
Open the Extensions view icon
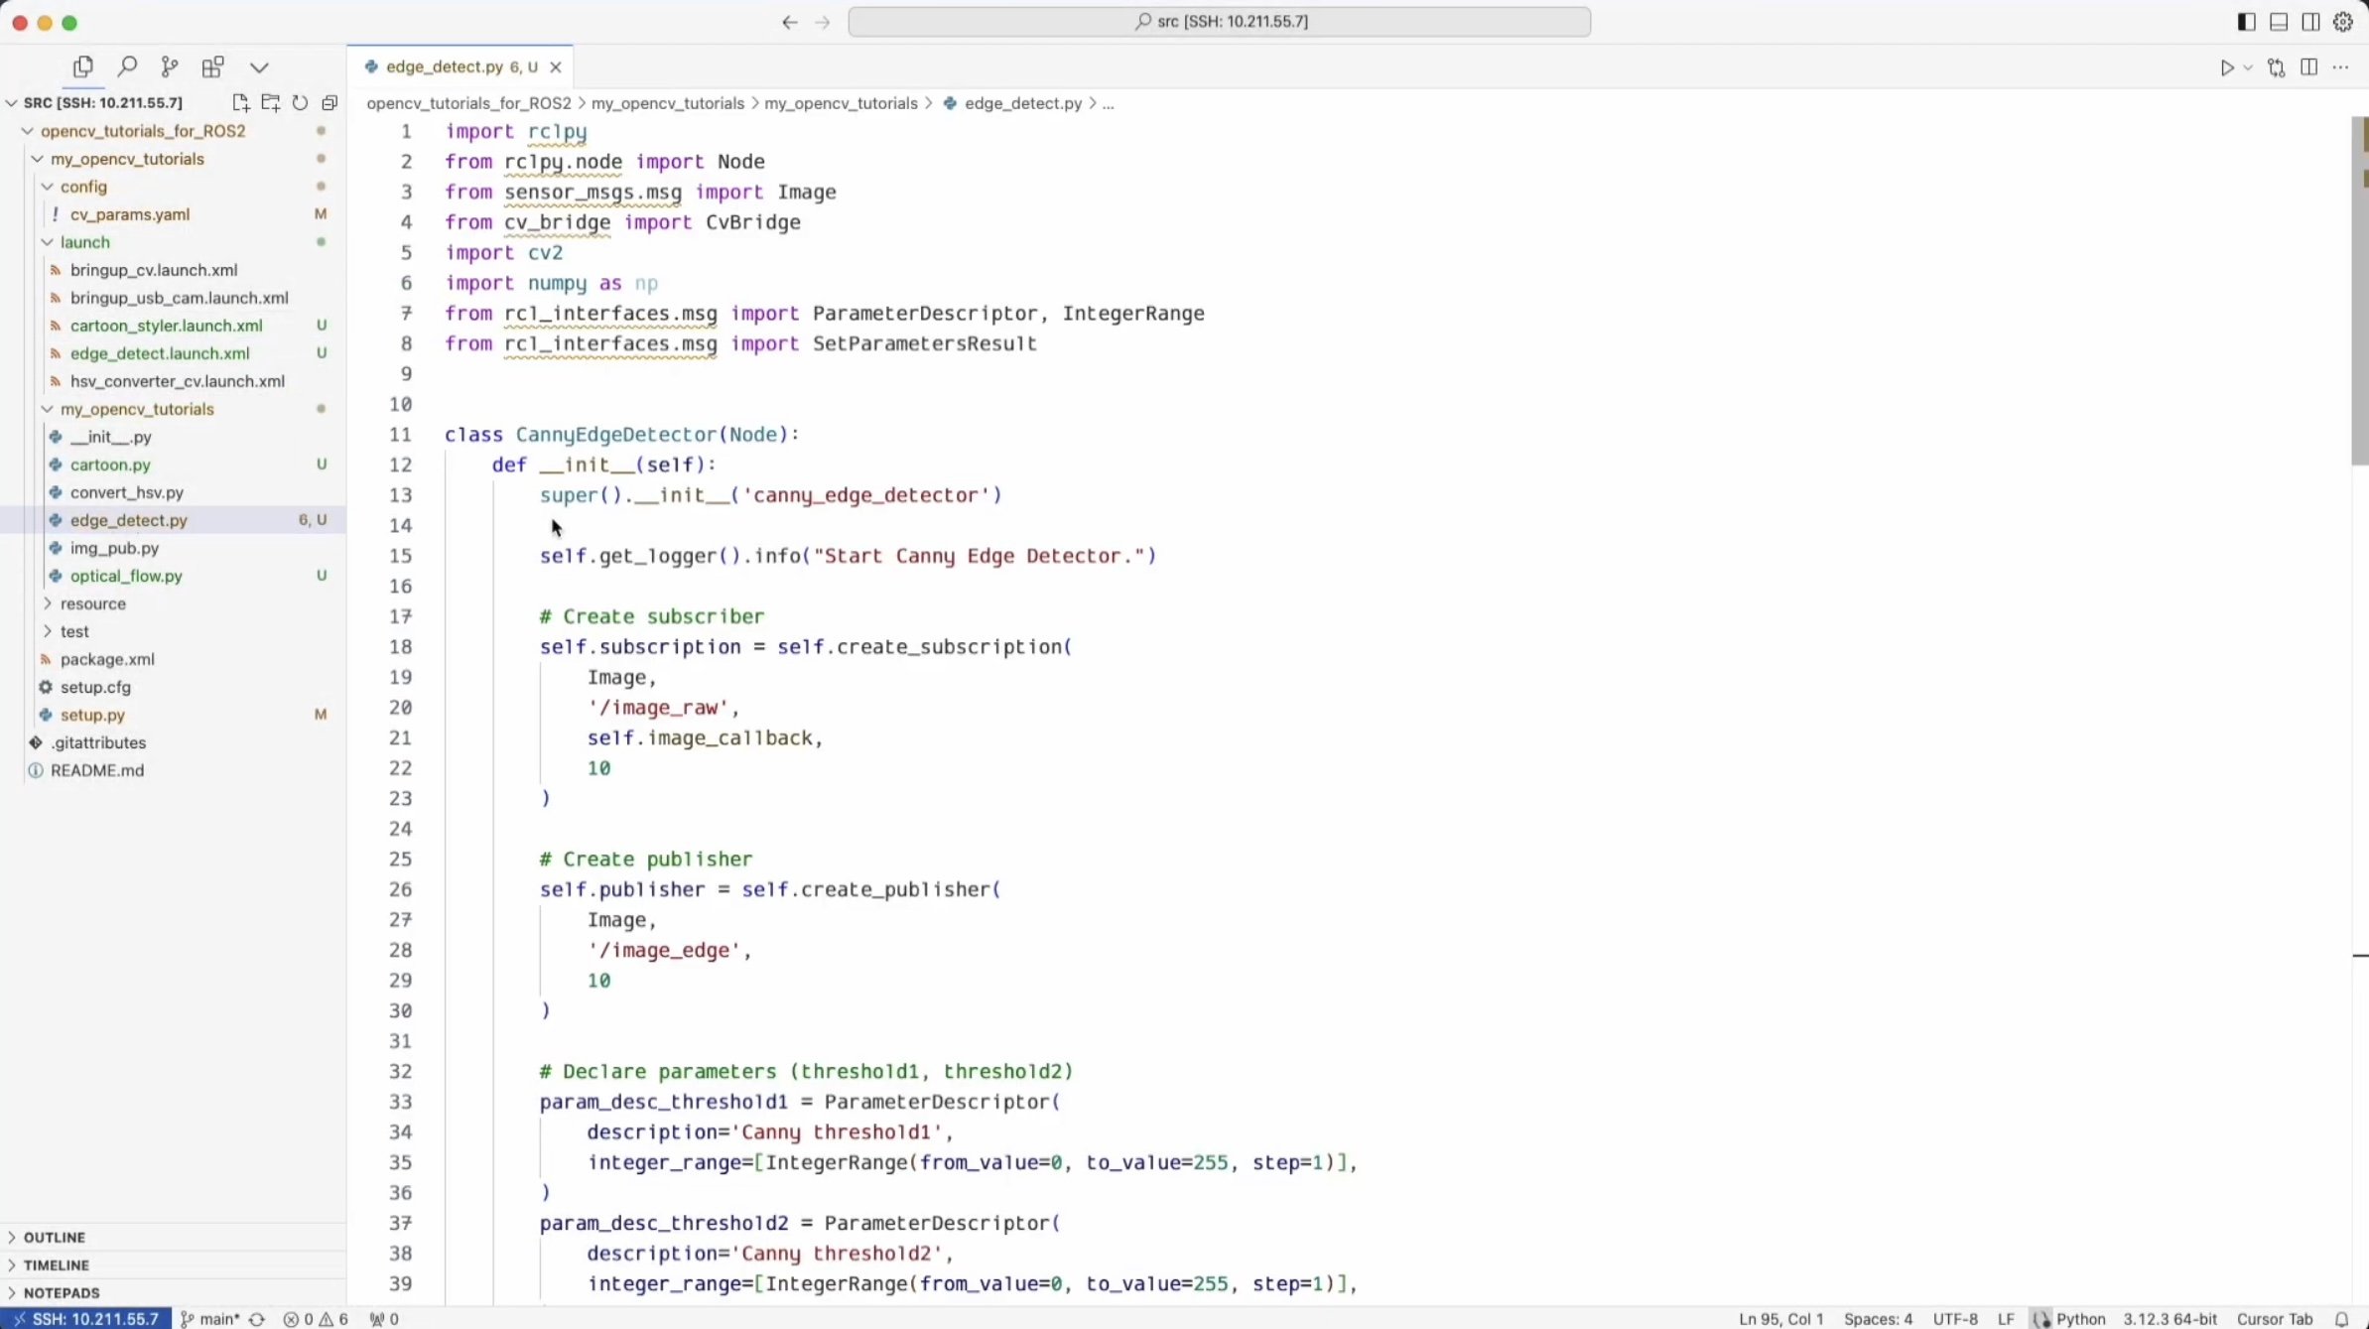tap(212, 66)
